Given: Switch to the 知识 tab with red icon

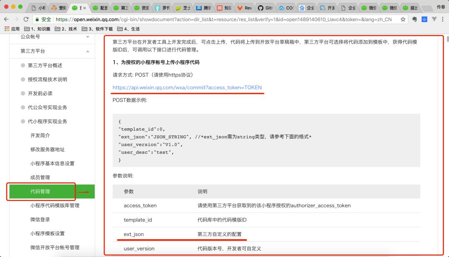Looking at the screenshot, I should (224, 8).
